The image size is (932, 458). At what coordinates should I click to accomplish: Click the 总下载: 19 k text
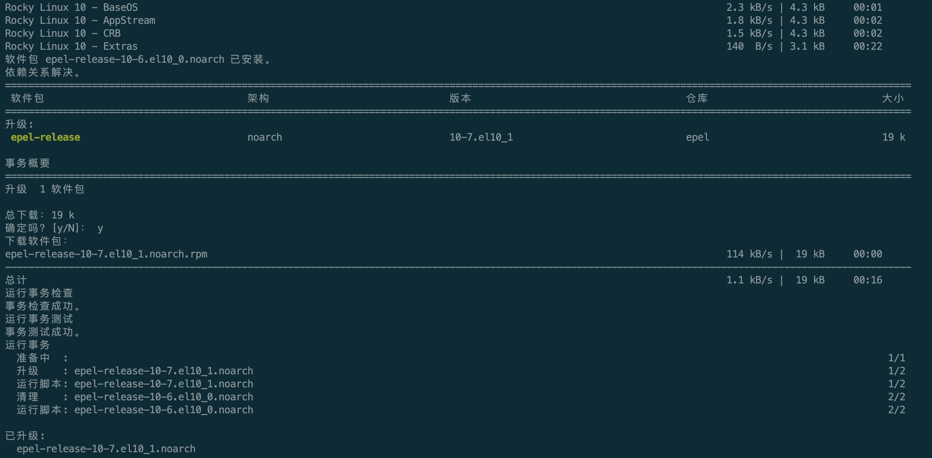point(40,215)
